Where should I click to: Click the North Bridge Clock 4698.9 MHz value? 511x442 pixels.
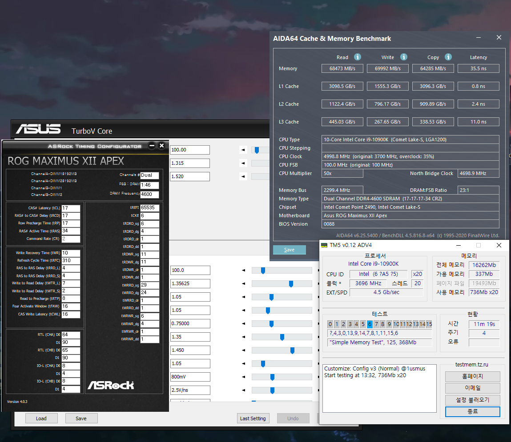pyautogui.click(x=479, y=174)
